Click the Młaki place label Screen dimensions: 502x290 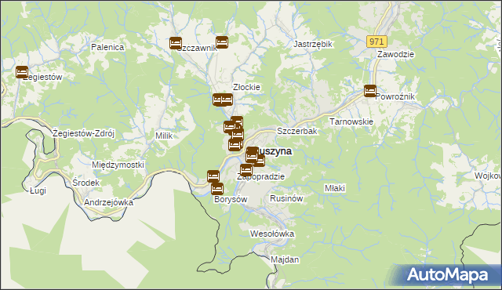(335, 188)
